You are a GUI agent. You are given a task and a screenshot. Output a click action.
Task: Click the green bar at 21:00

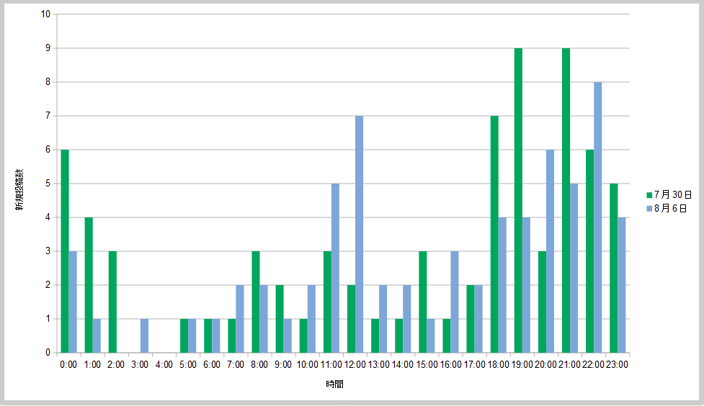coord(566,200)
